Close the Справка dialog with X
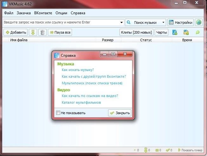This screenshot has width=207, height=156. point(125,54)
